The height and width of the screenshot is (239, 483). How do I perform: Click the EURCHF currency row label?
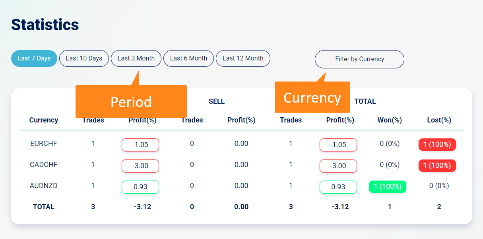(44, 144)
